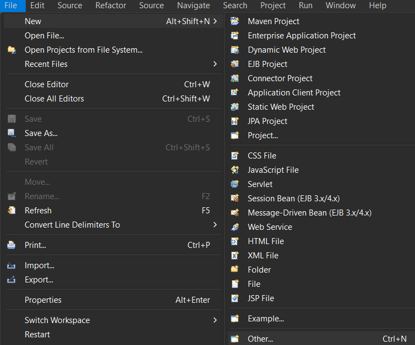
Task: Click the JSP File icon
Action: click(x=235, y=298)
